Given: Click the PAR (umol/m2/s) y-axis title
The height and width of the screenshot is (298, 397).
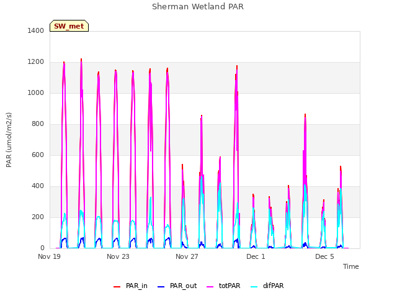Looking at the screenshot, I should point(9,140).
